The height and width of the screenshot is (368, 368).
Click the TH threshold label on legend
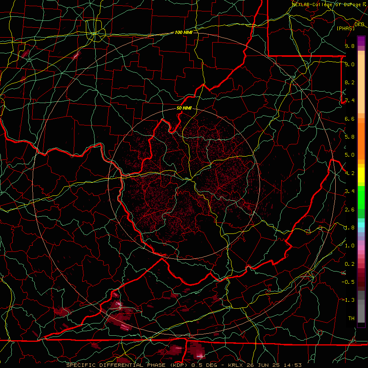pos(351,318)
